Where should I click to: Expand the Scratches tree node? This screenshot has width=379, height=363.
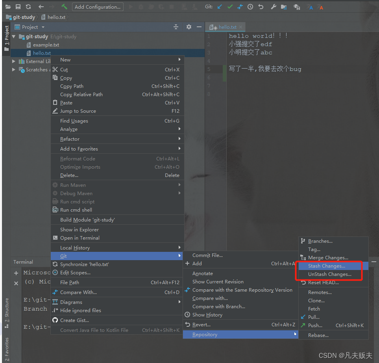(x=14, y=69)
